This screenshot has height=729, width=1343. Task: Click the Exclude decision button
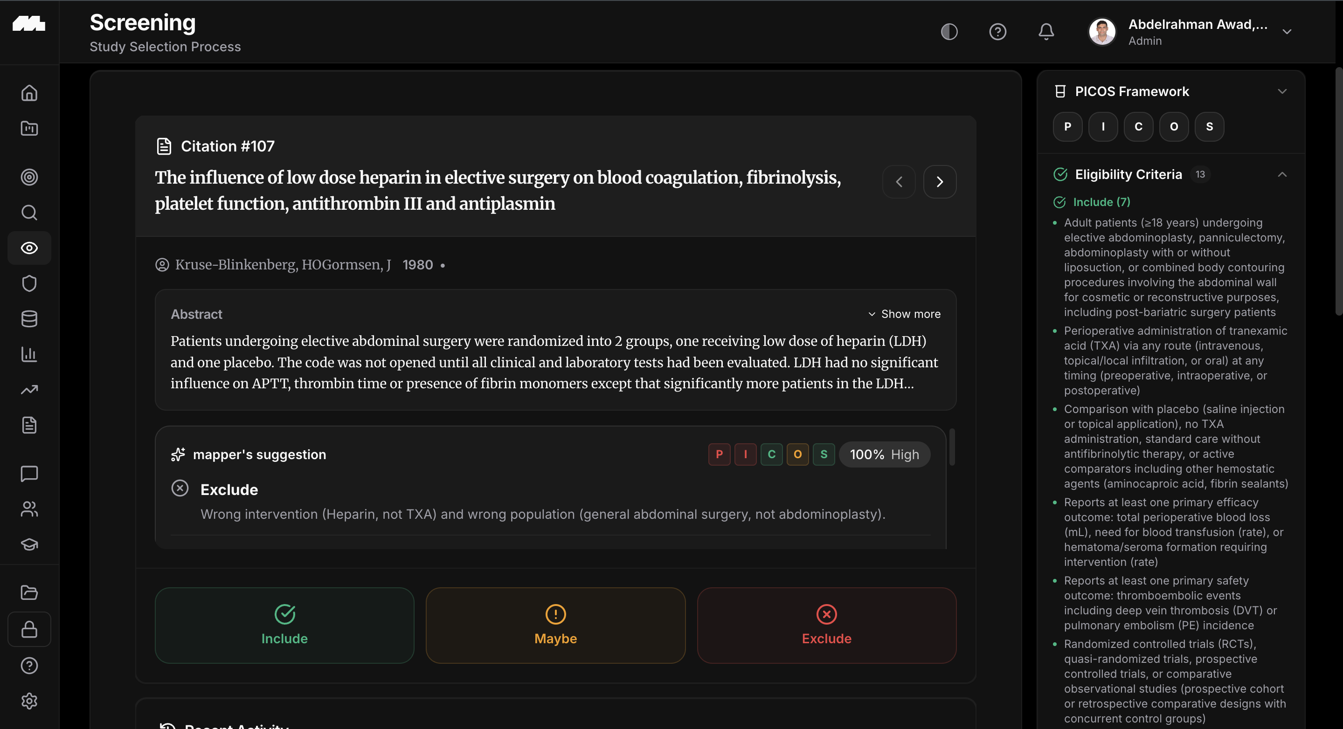click(x=826, y=626)
